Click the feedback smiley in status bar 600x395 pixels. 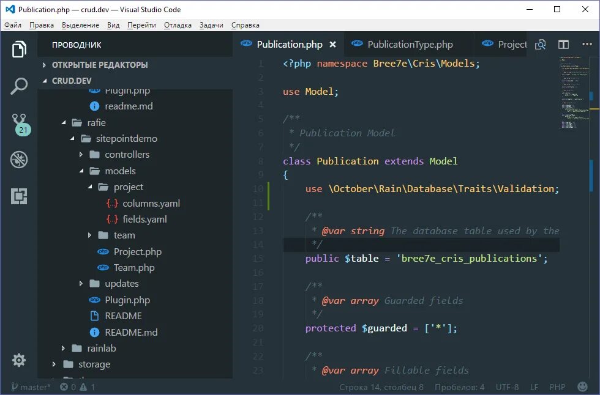(582, 387)
